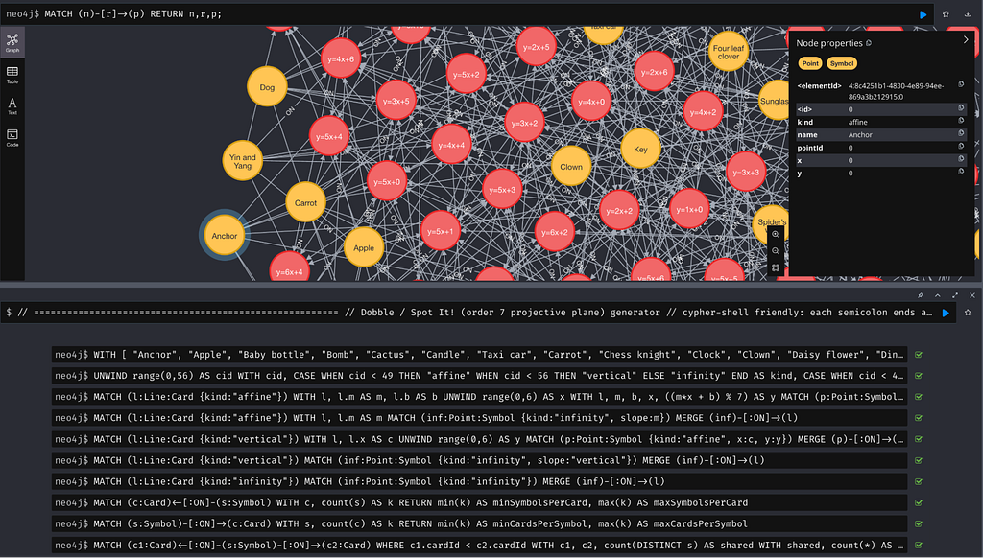Screen dimensions: 983x558
Task: Collapse the lower frame with up chevron
Action: coord(938,295)
